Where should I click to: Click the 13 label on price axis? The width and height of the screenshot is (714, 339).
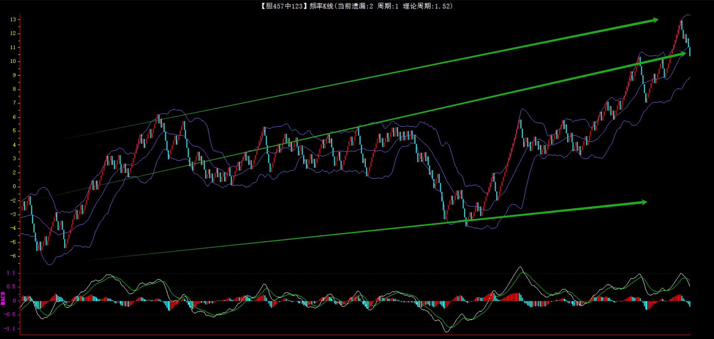tap(13, 20)
